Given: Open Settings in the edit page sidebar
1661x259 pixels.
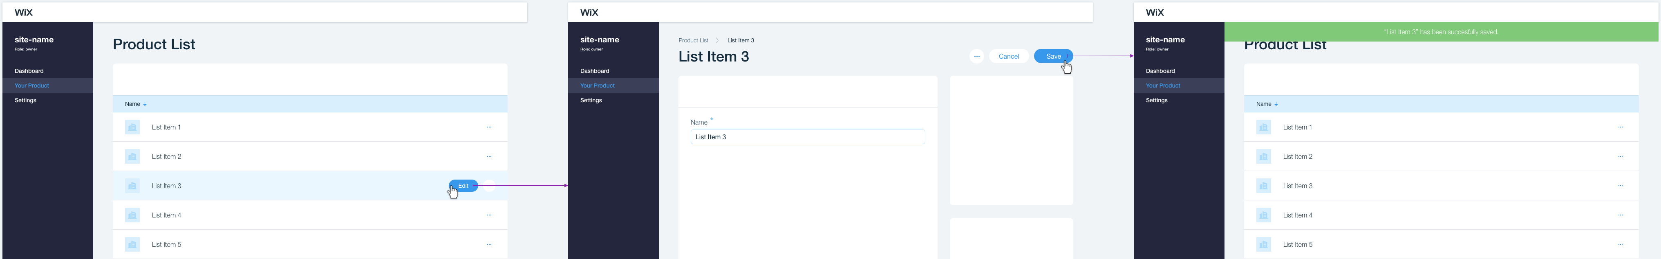Looking at the screenshot, I should tap(591, 100).
